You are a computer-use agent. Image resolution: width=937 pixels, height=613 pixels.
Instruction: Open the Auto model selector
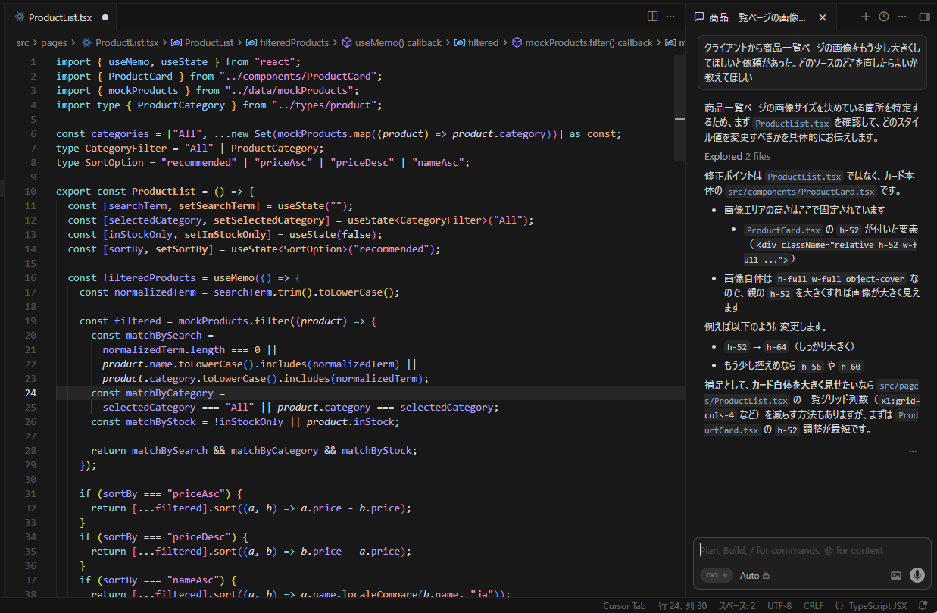point(754,576)
